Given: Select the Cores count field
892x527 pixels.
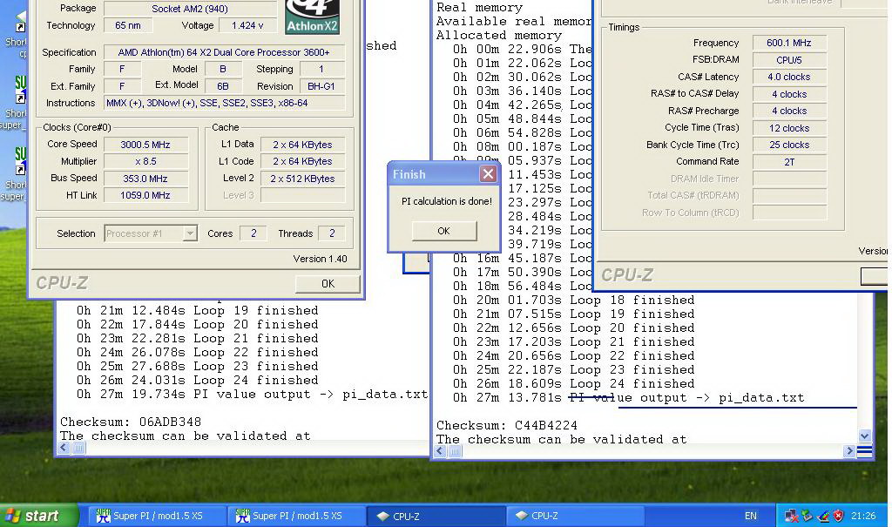Looking at the screenshot, I should point(253,233).
